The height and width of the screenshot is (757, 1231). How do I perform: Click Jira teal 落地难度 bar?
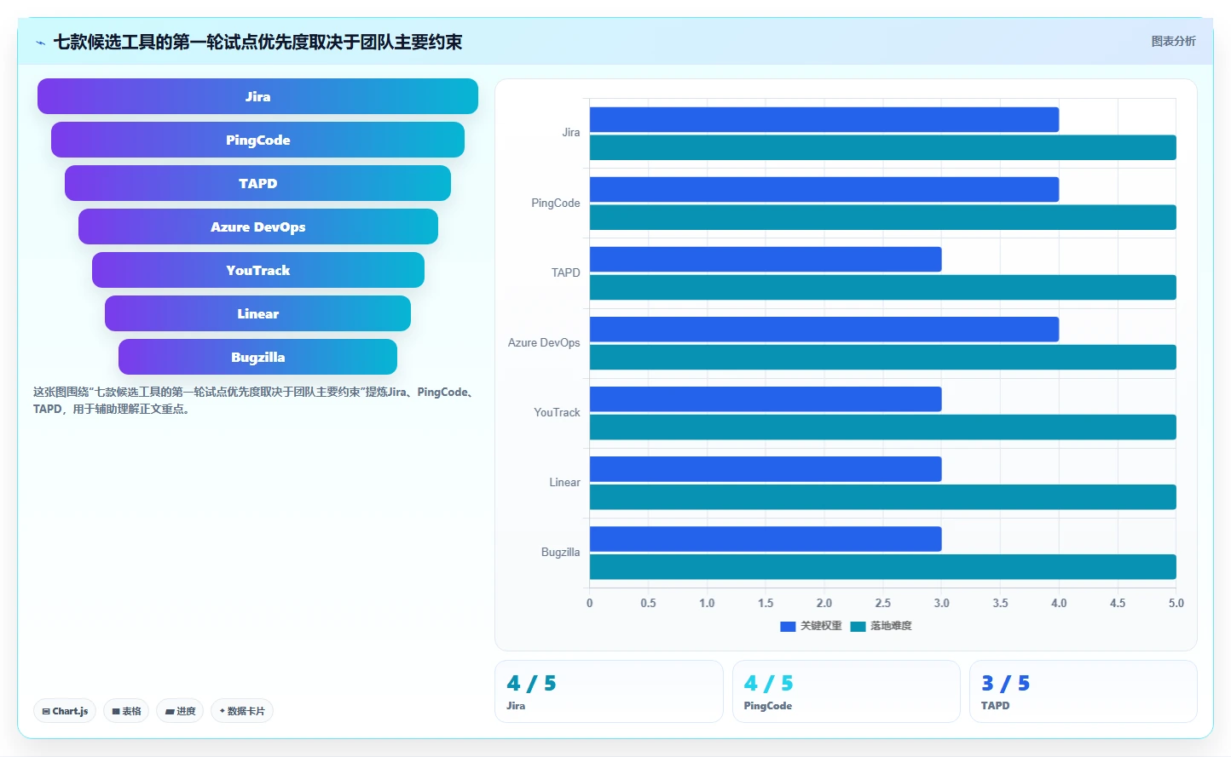[x=883, y=147]
